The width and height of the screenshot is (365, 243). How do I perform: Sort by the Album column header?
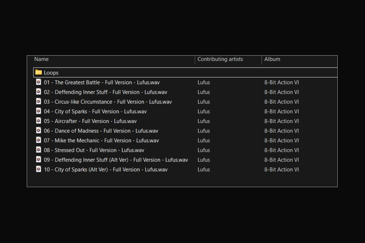(272, 59)
